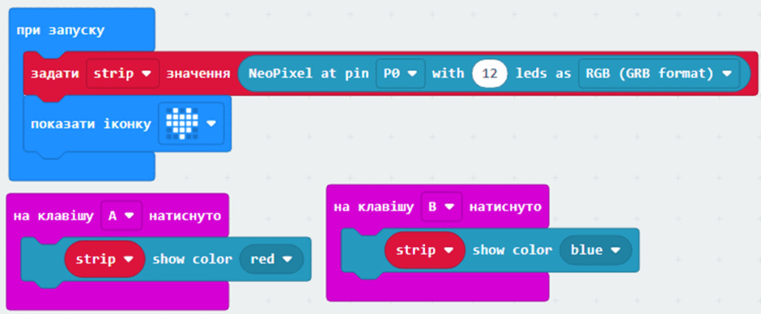Click 'show color' text in blue block
Screen dimensions: 761x314
[512, 250]
